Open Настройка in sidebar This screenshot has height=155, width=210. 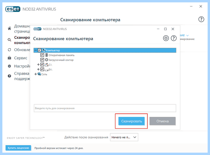point(22,66)
